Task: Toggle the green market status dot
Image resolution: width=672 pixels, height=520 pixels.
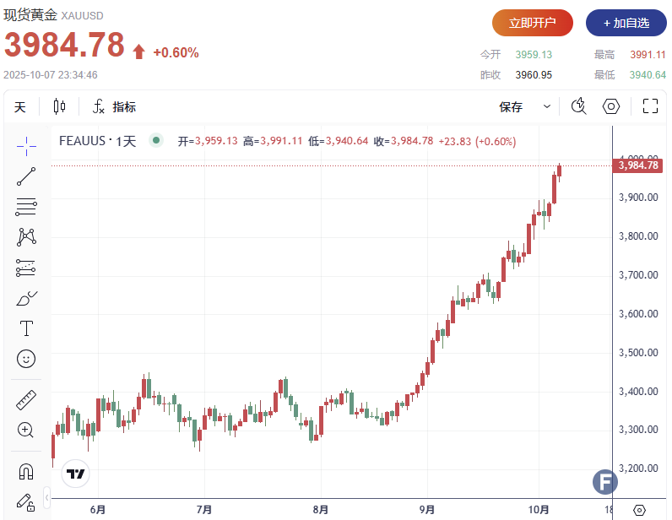Action: [x=155, y=141]
